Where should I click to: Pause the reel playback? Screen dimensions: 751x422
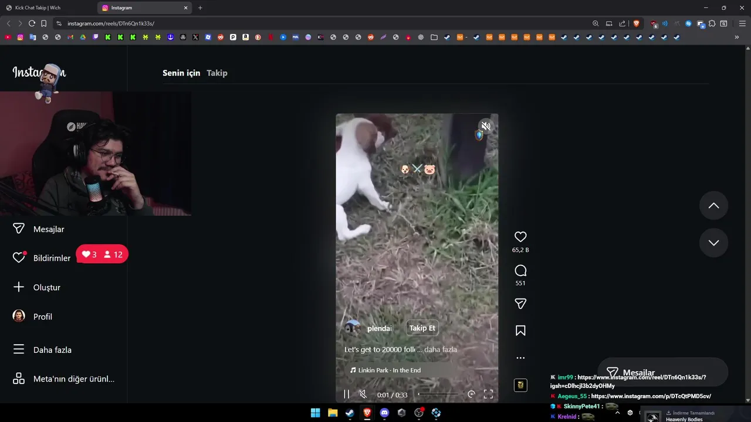pos(346,394)
